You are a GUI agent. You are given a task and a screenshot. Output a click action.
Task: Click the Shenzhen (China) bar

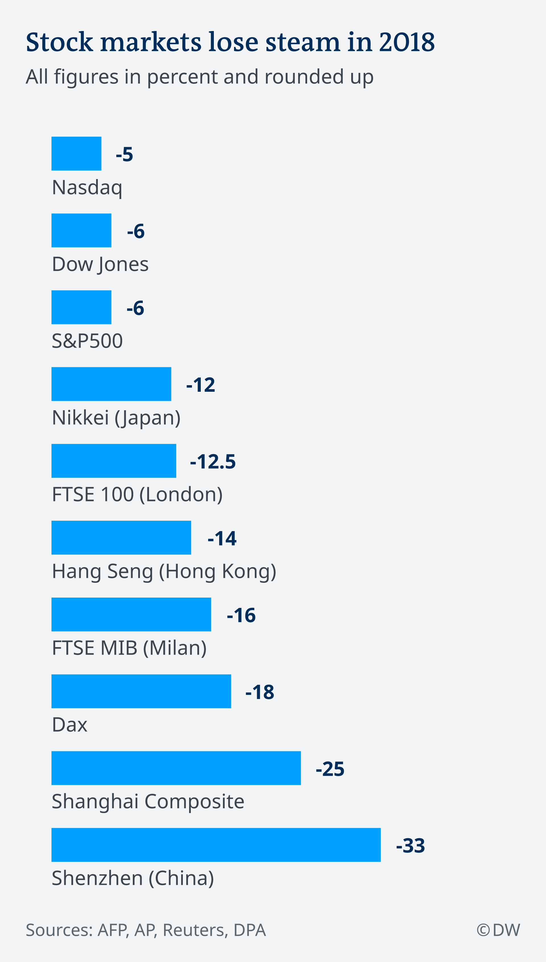[216, 845]
